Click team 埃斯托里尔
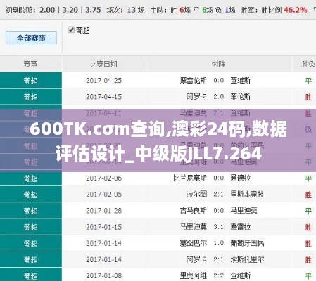The image size is (316, 281). click(x=247, y=259)
